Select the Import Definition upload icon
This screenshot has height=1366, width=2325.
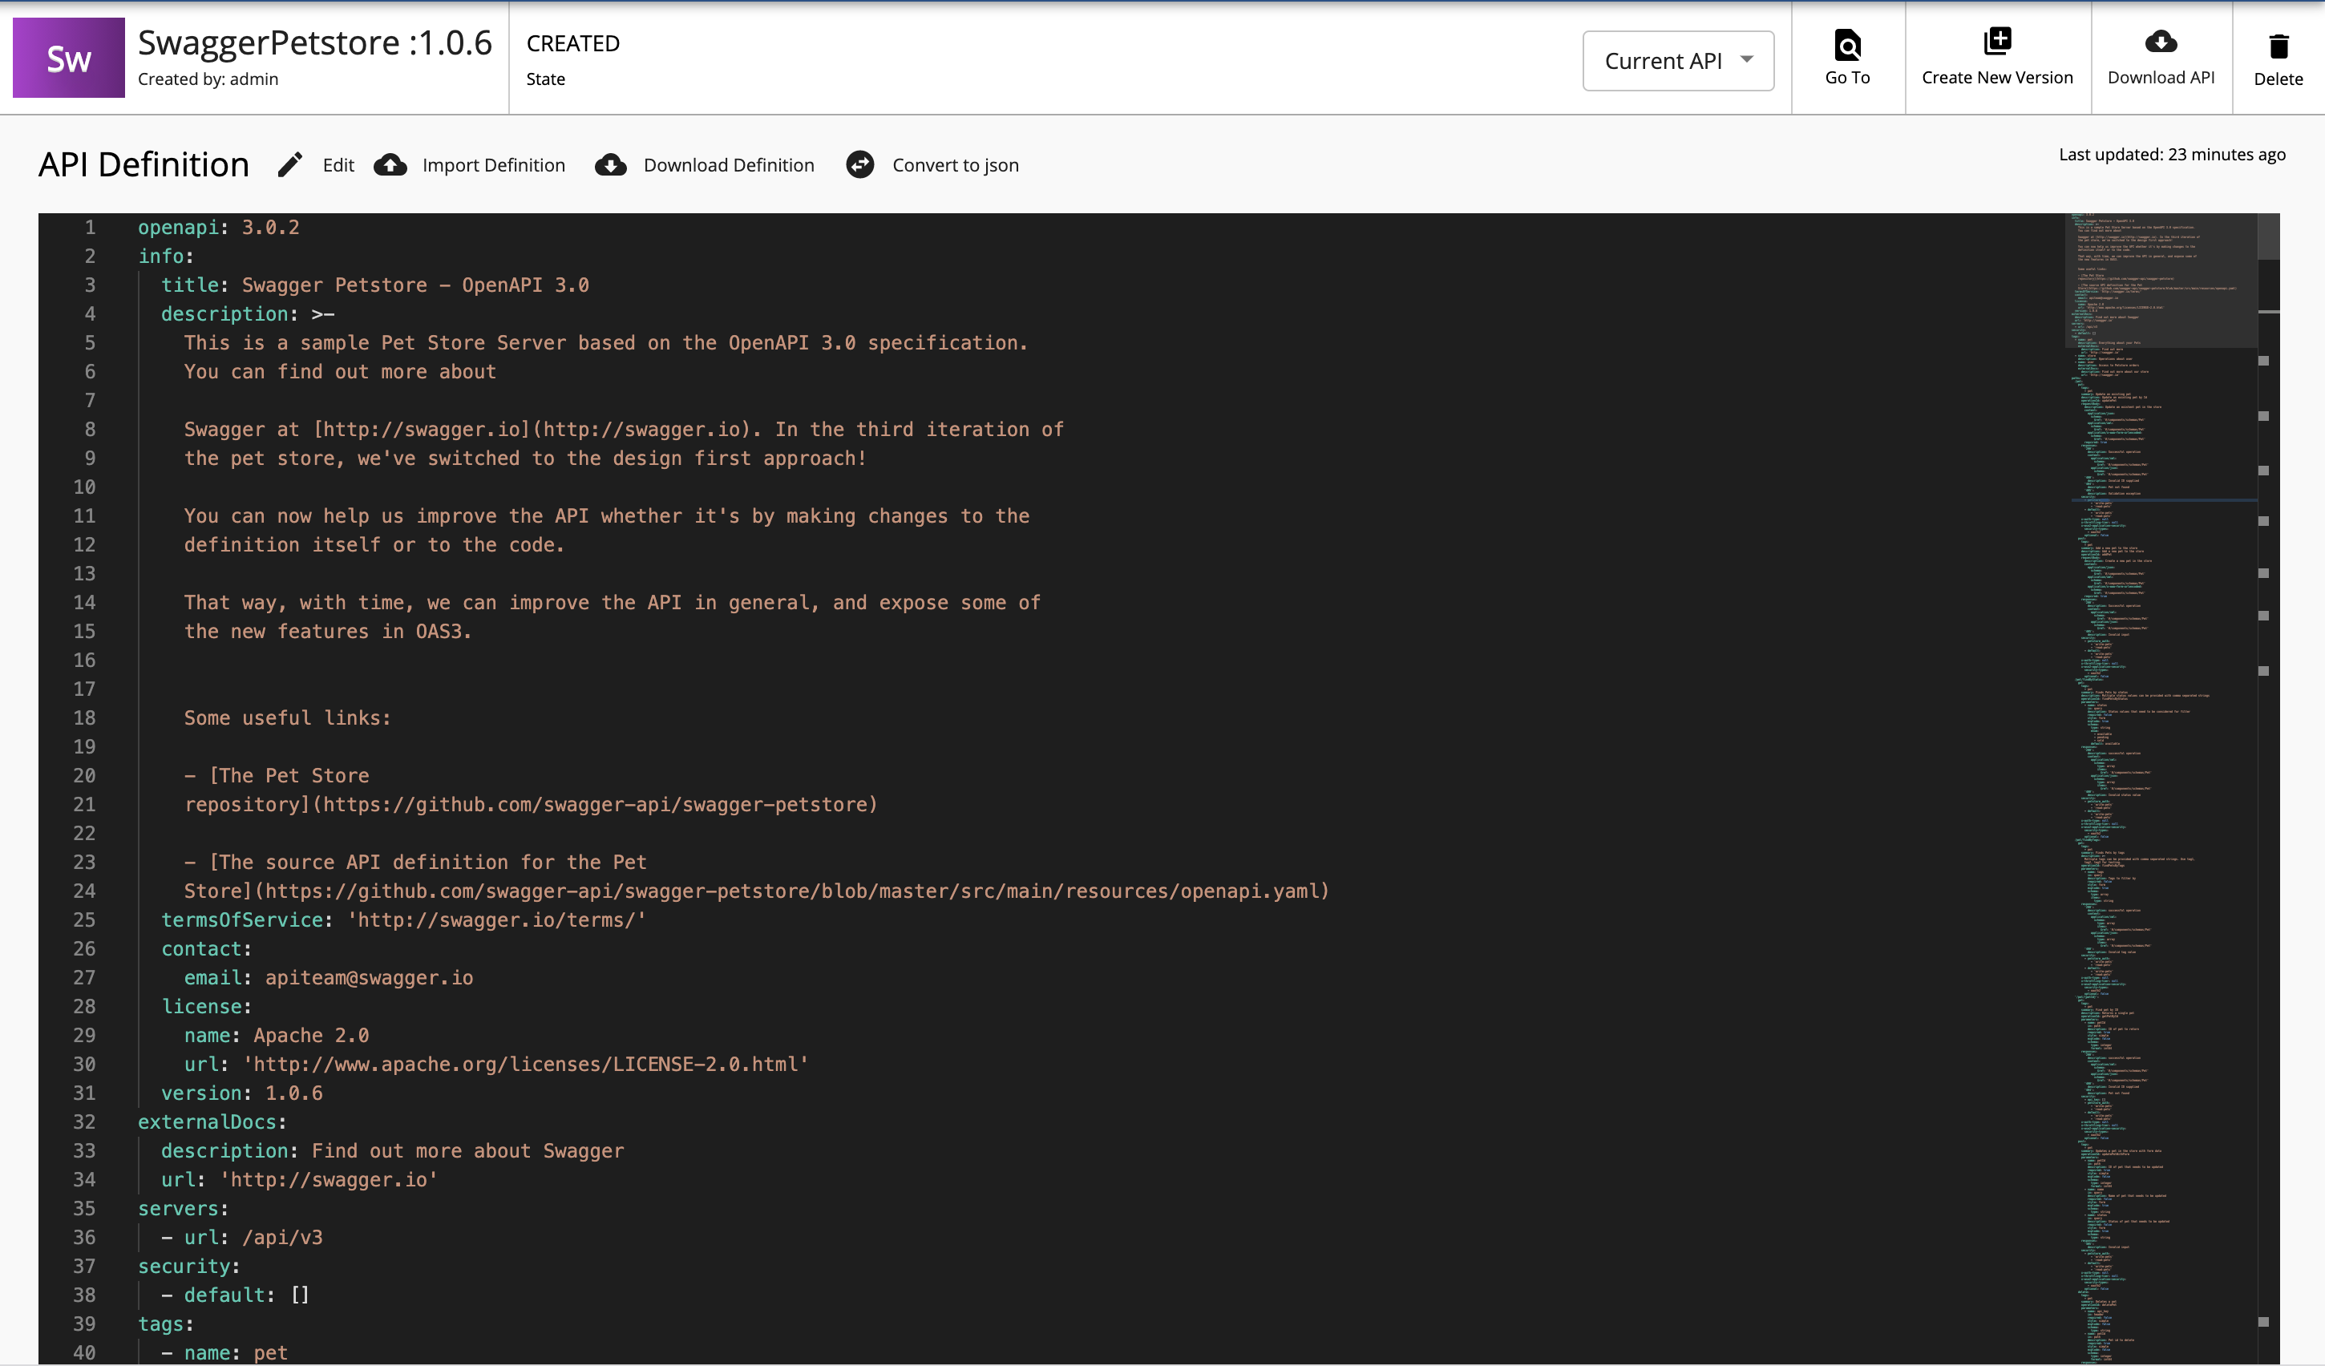point(390,165)
